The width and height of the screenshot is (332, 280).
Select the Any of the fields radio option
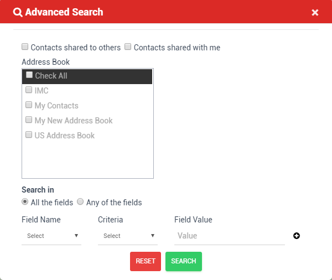(x=80, y=202)
